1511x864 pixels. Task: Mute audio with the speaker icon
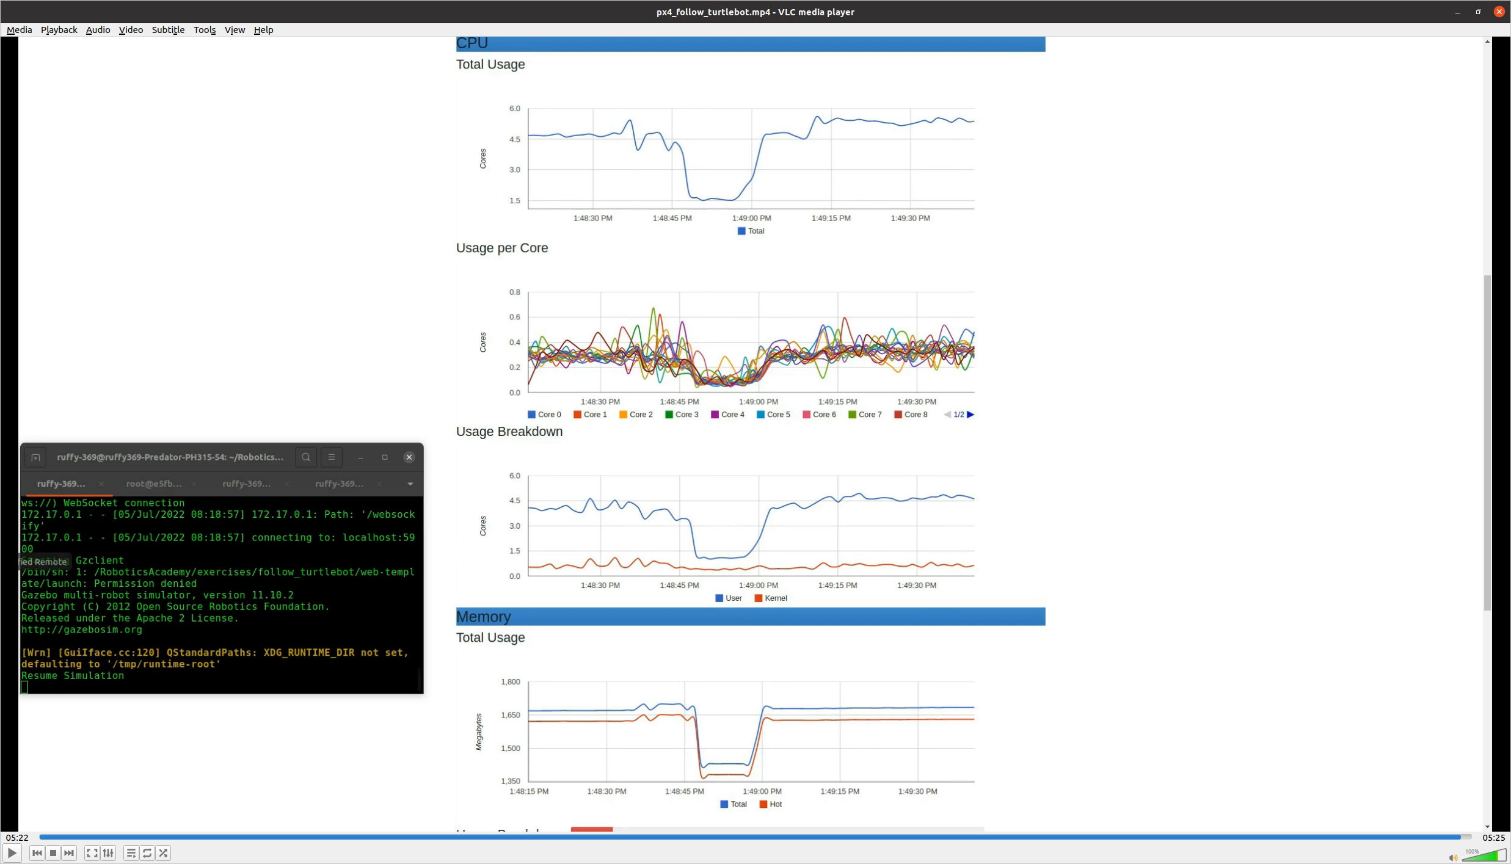pyautogui.click(x=1453, y=857)
